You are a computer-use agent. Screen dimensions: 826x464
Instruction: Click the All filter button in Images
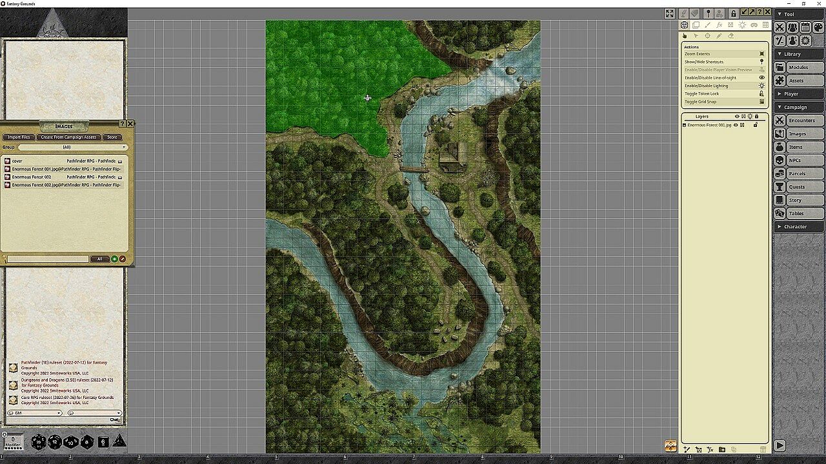pos(100,259)
